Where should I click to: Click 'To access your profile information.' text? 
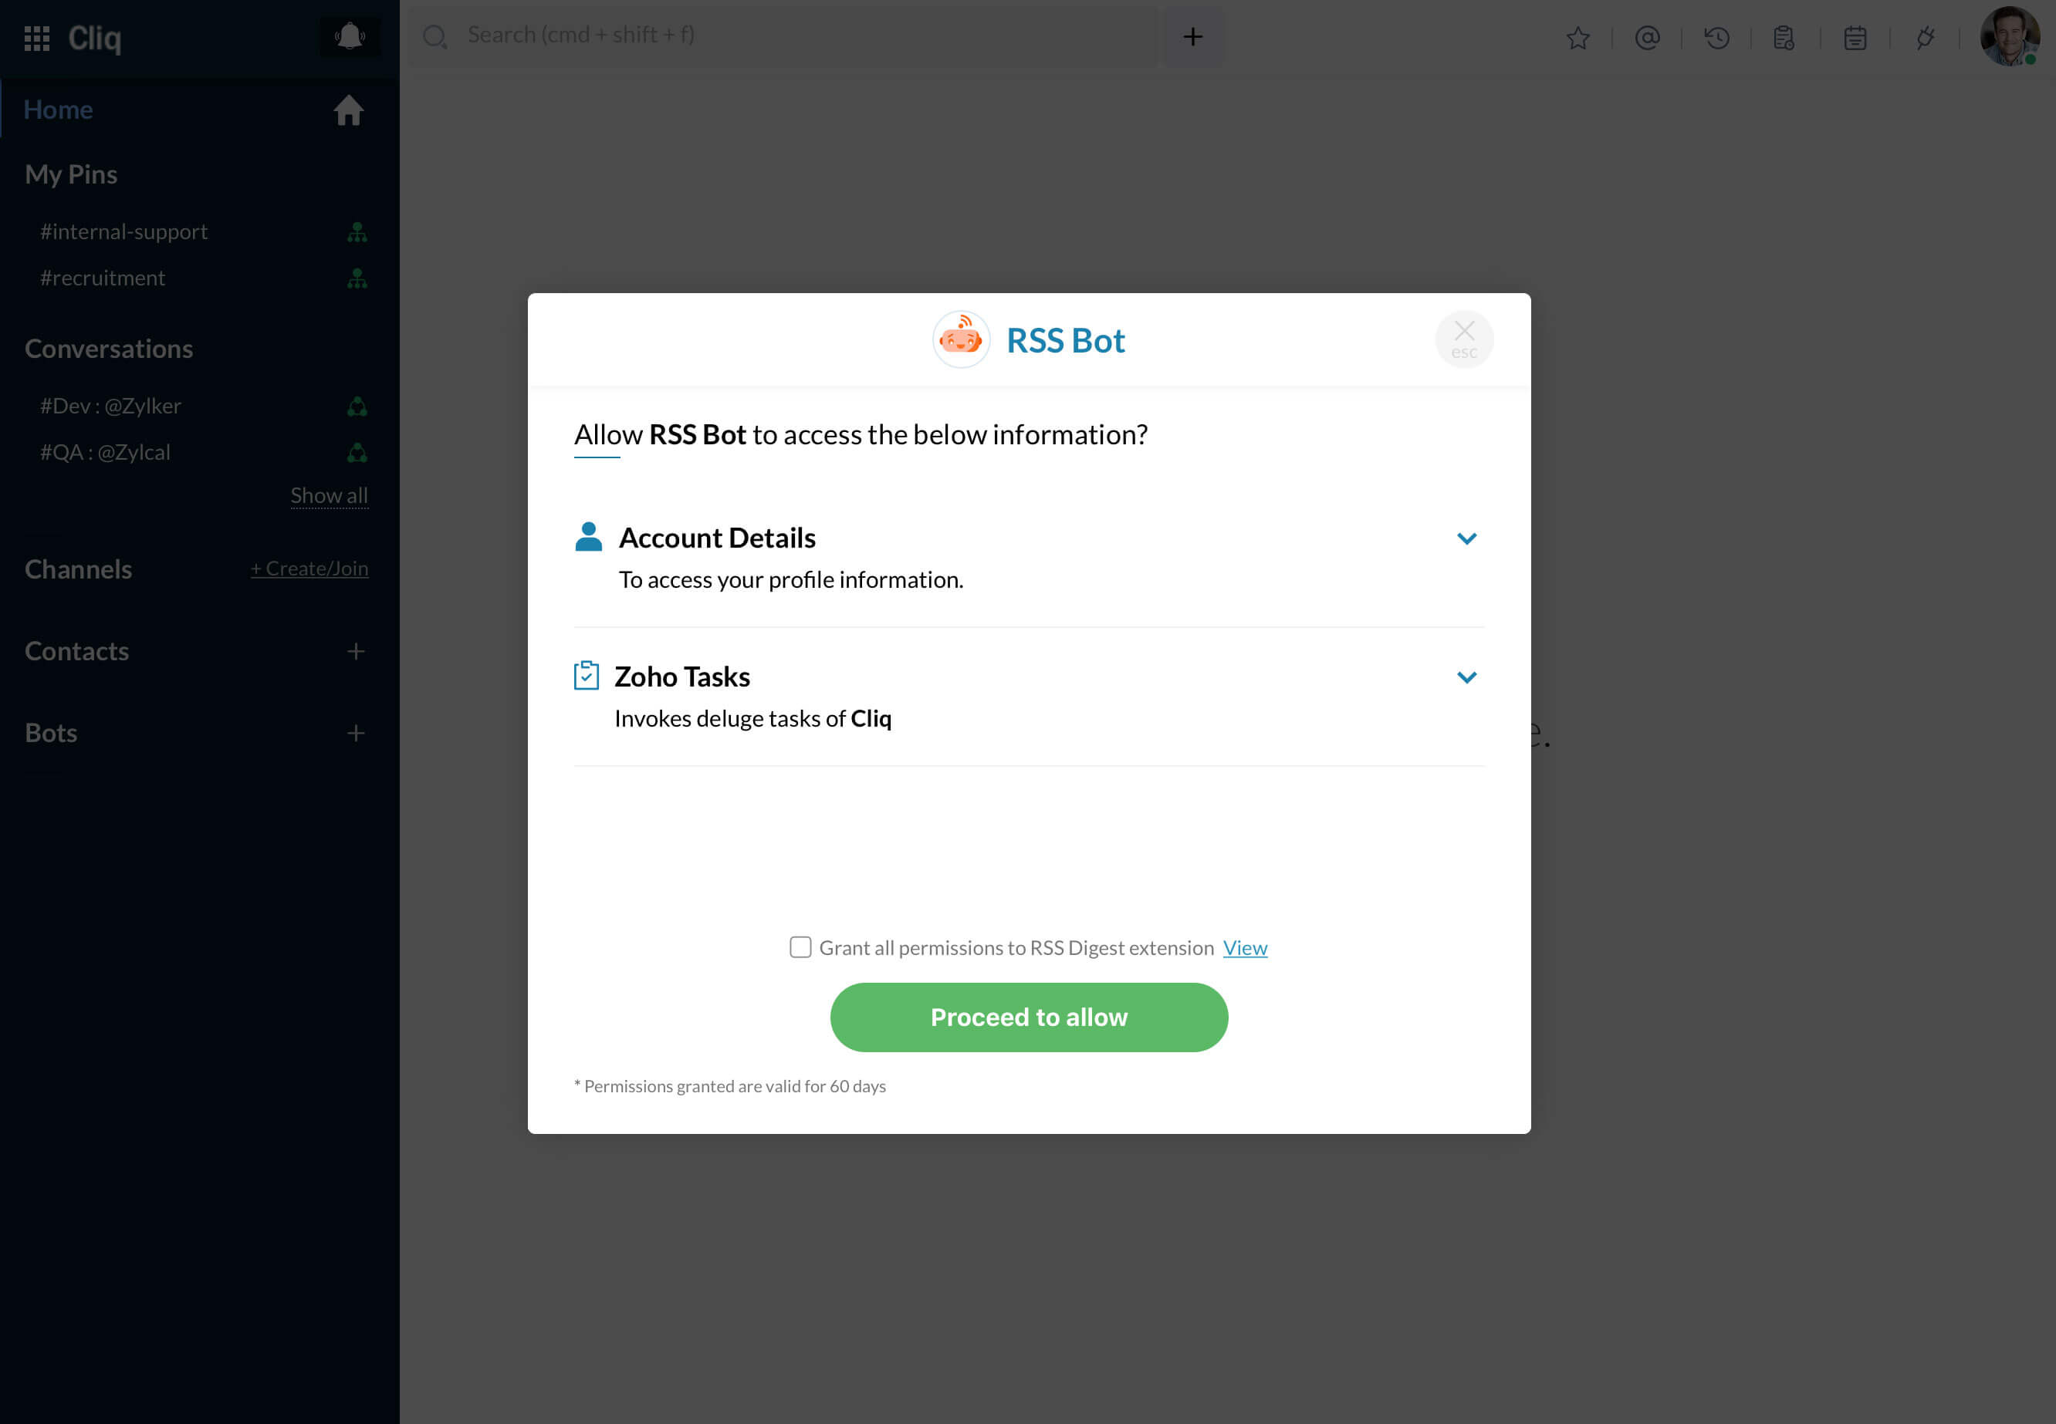coord(791,580)
